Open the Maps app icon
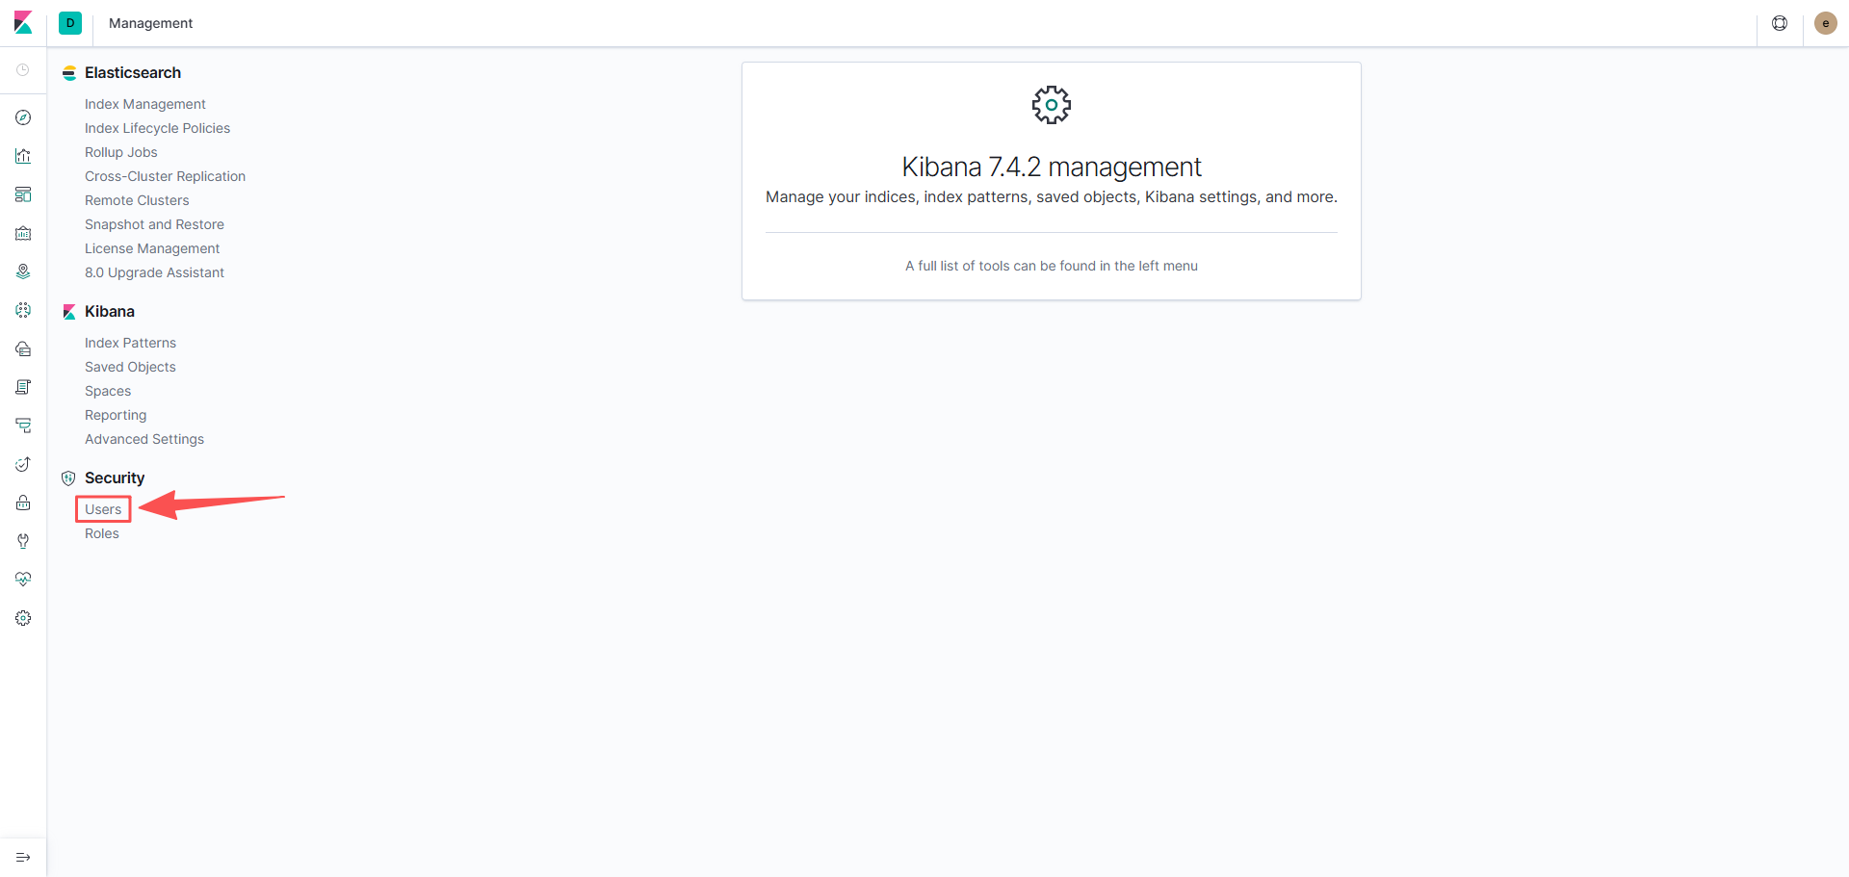Image resolution: width=1849 pixels, height=877 pixels. tap(23, 271)
